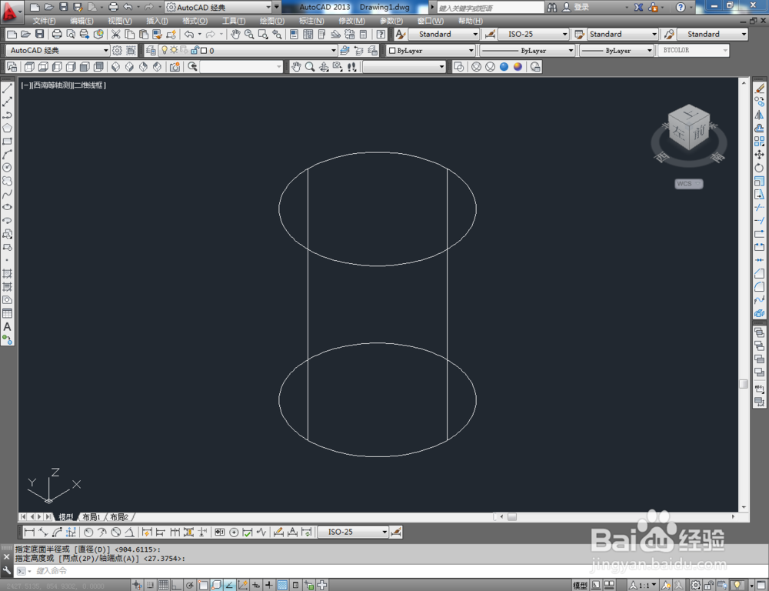The image size is (769, 591).
Task: Click the Mirror tool in Modify toolbar
Action: click(x=759, y=115)
